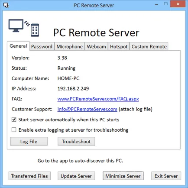Minimize the window using title bar button
Screen dimensions: 188x188
point(156,4)
